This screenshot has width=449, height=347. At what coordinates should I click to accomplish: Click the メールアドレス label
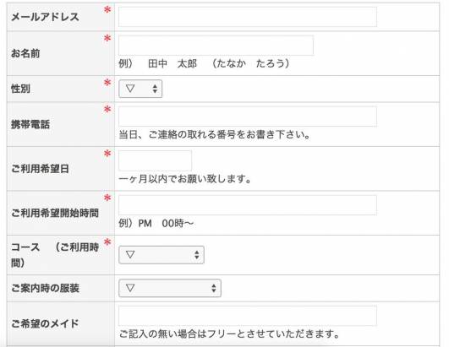(45, 17)
